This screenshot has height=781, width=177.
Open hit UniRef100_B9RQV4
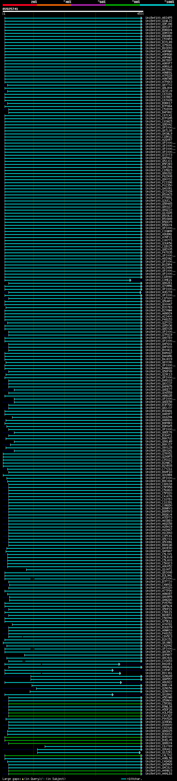[x=159, y=30]
